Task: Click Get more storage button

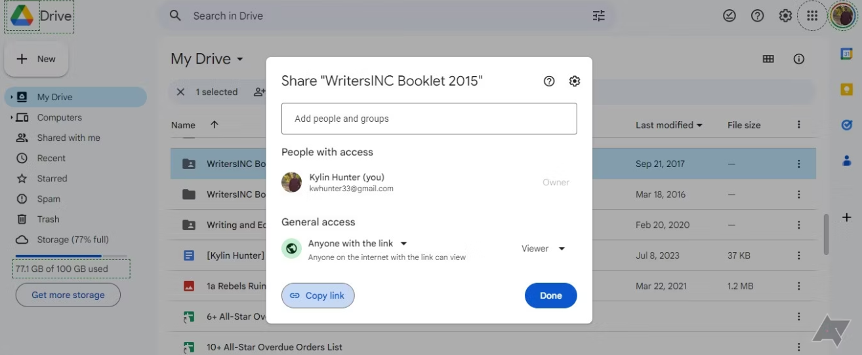Action: pyautogui.click(x=68, y=295)
